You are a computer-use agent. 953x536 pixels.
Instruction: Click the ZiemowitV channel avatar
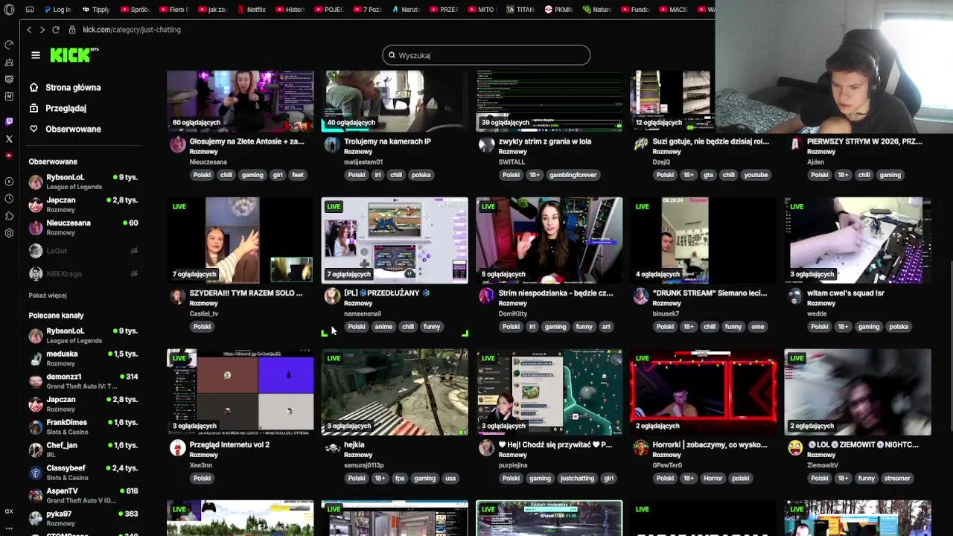point(795,448)
